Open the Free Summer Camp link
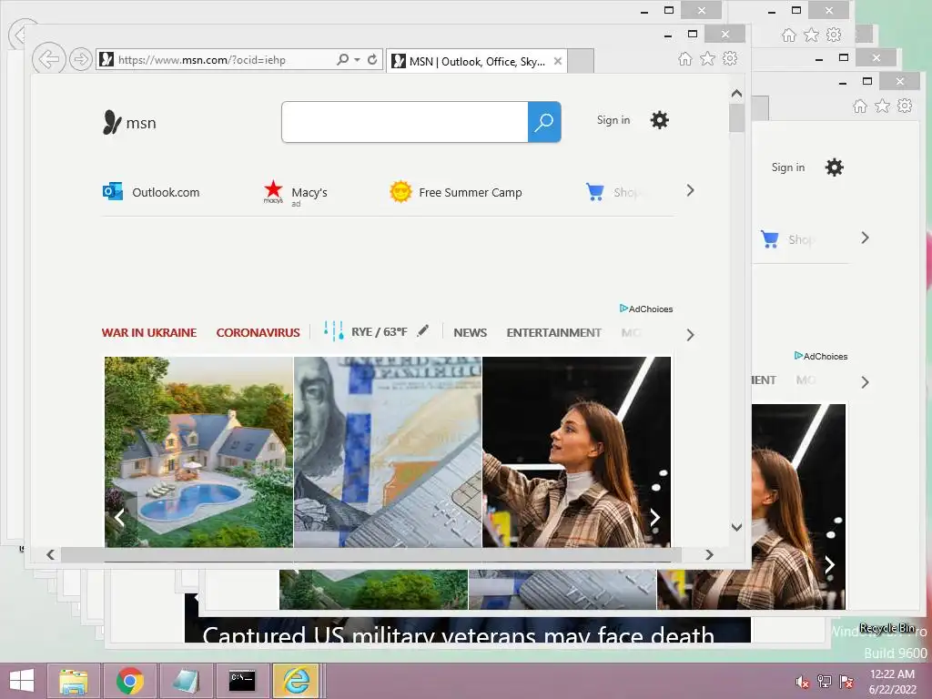Viewport: 932px width, 699px height. click(x=456, y=192)
